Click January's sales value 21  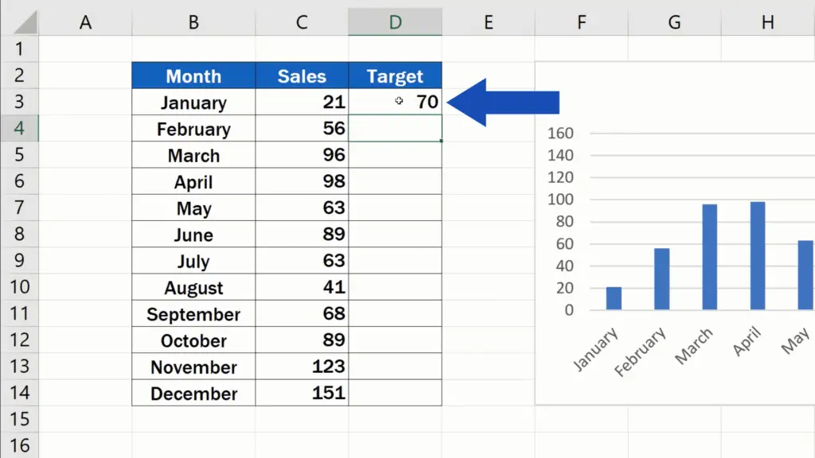tap(334, 102)
